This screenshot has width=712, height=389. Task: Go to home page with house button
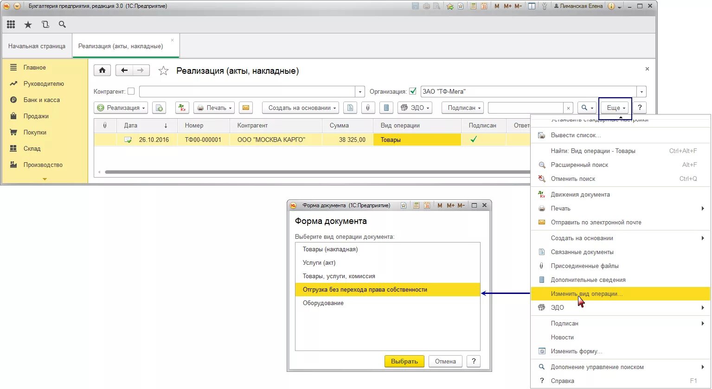(x=102, y=70)
